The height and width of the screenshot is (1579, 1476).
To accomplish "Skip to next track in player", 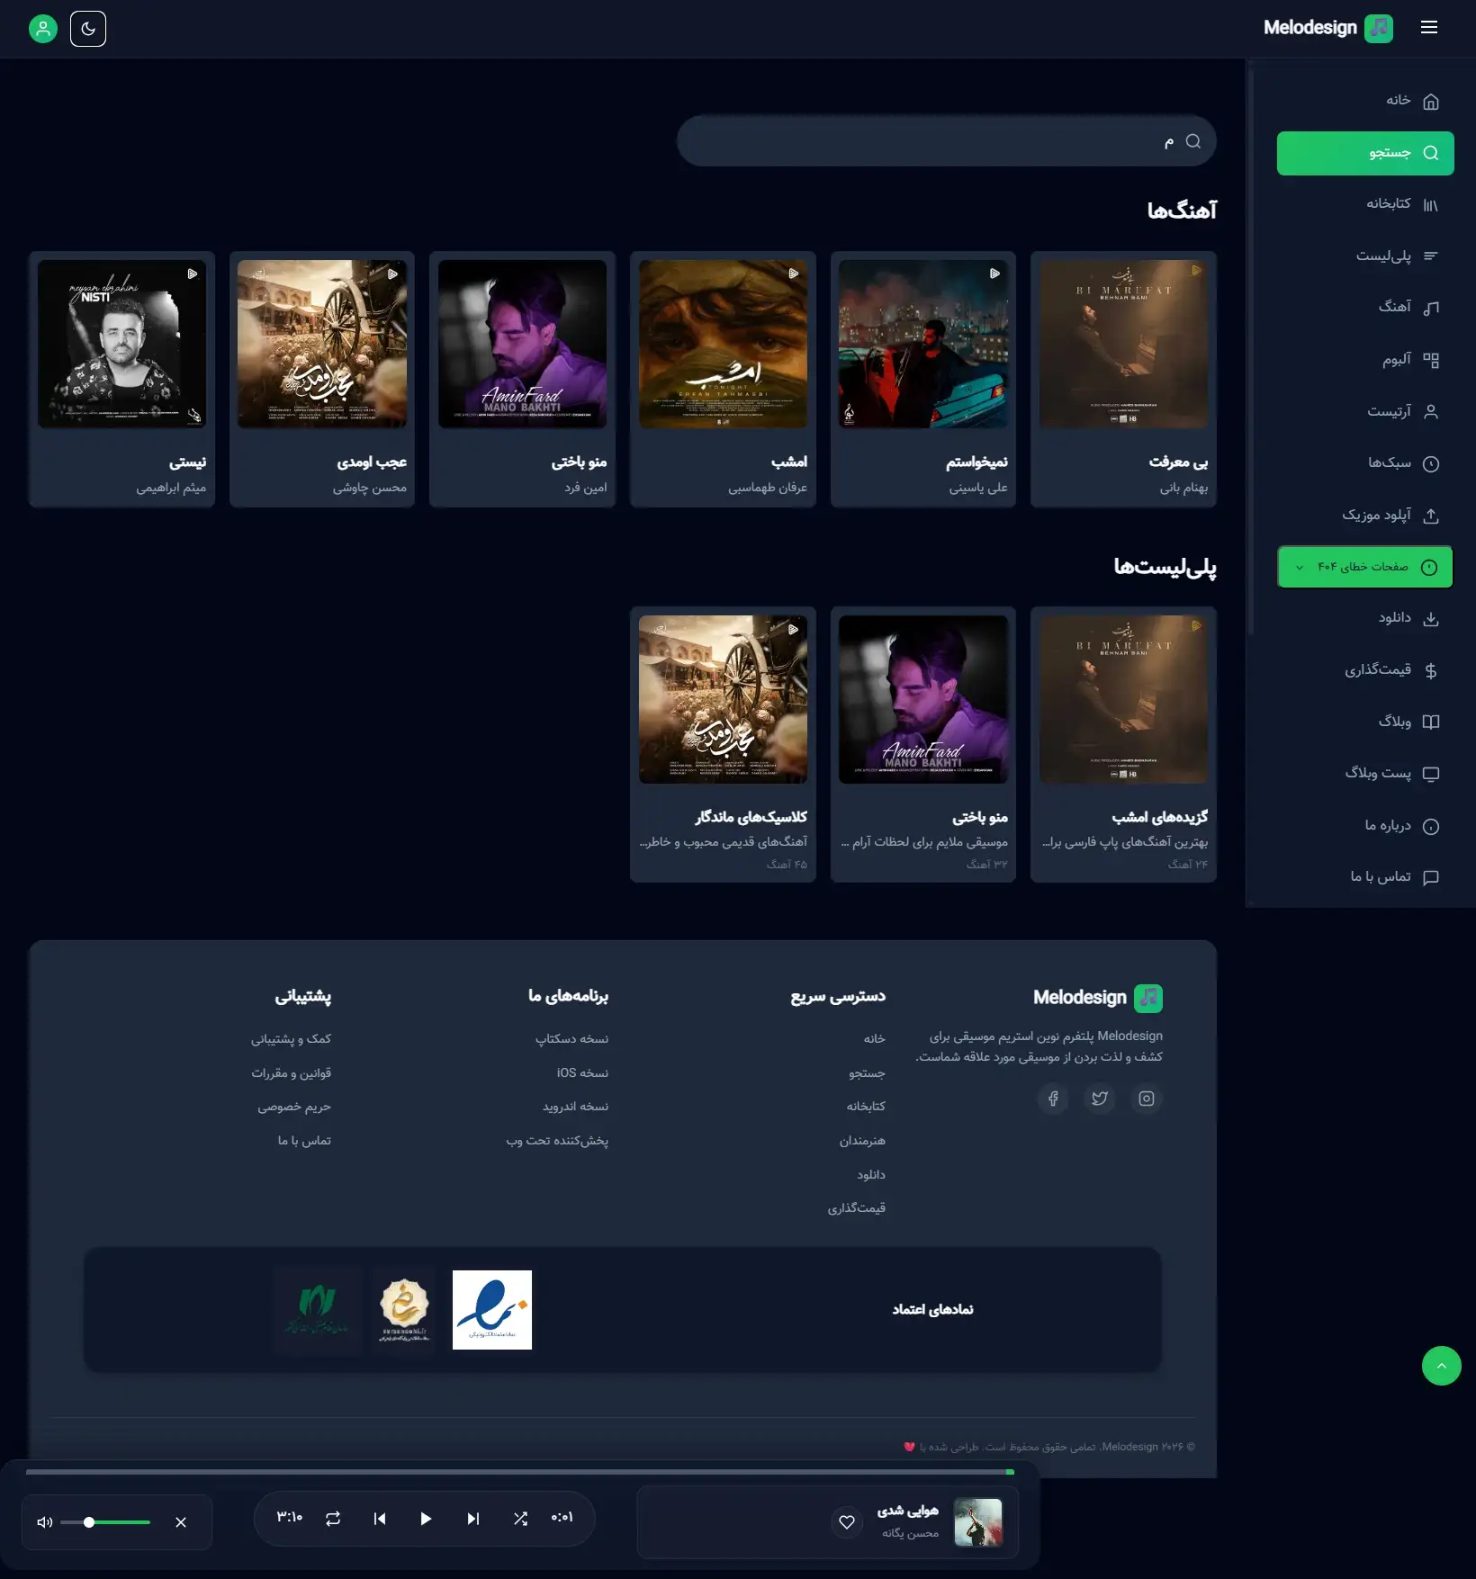I will [x=473, y=1519].
